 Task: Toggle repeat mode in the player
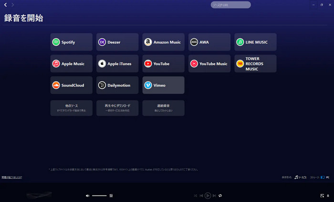[220, 195]
